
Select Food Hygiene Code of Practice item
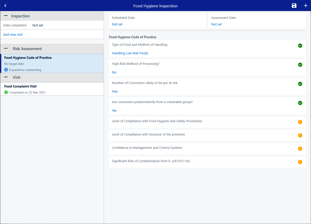tap(52, 63)
